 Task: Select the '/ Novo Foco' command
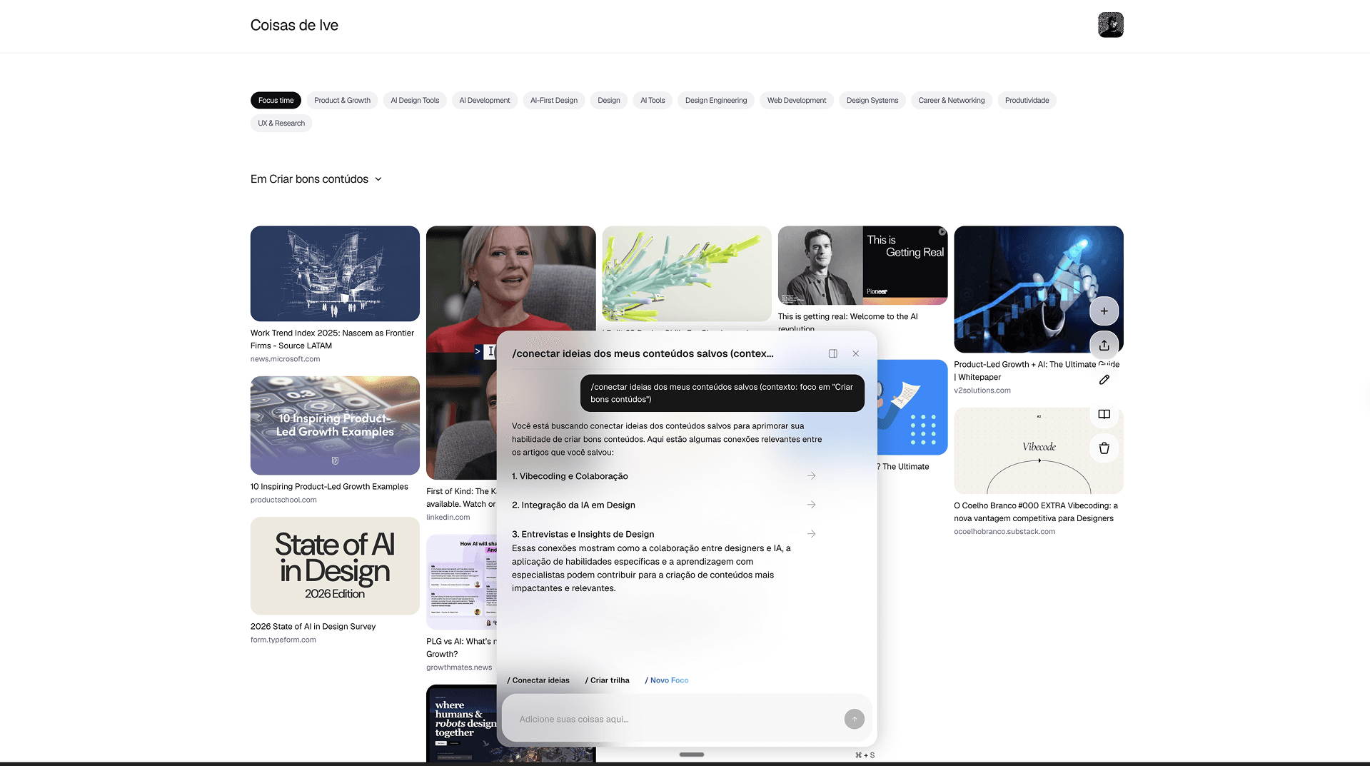coord(667,680)
